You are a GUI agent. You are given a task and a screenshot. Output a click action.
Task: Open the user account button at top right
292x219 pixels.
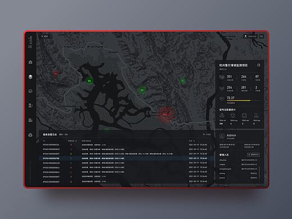(x=250, y=36)
